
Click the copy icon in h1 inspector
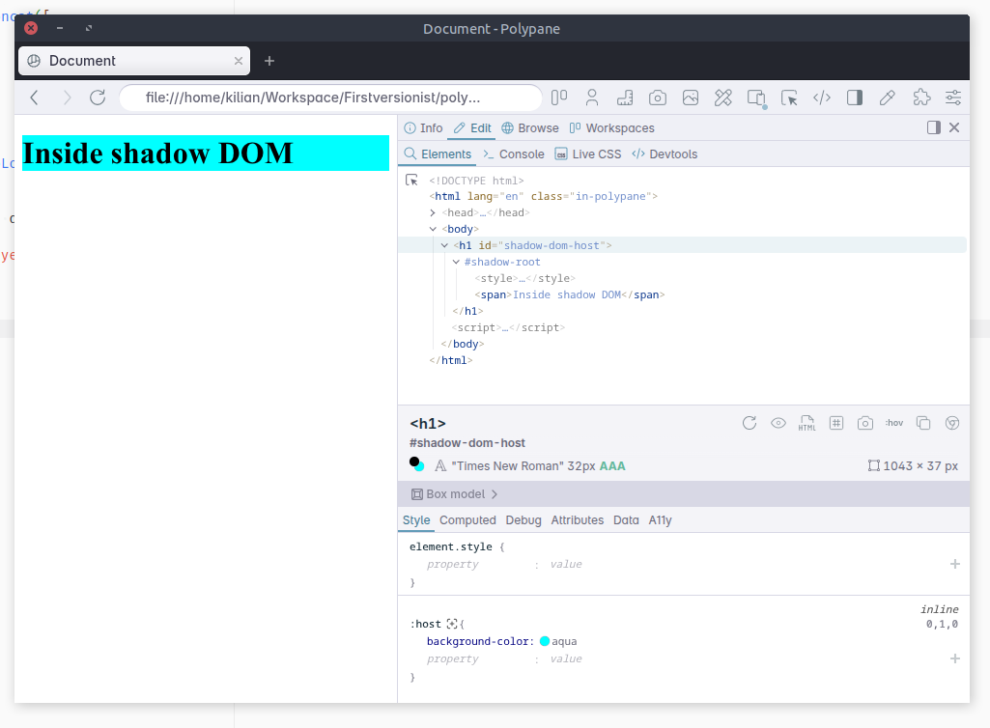tap(923, 423)
